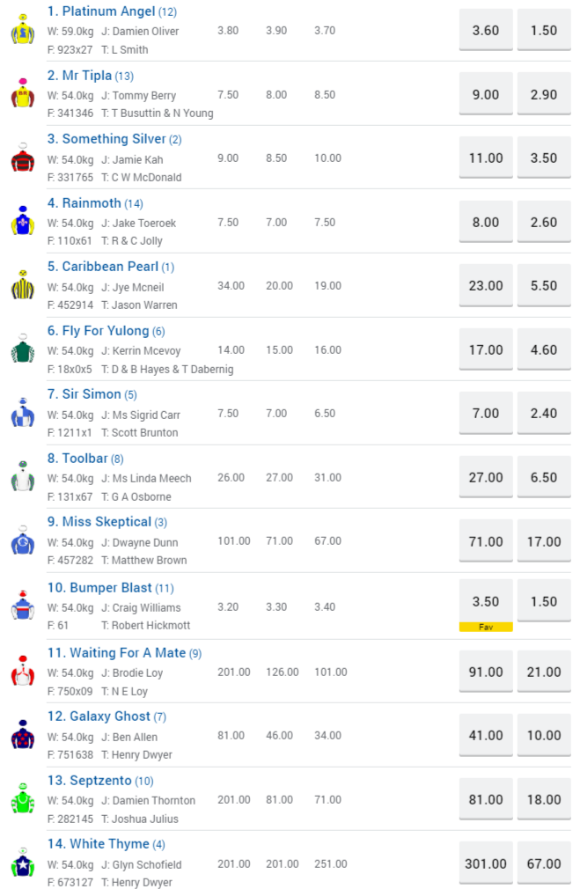The width and height of the screenshot is (580, 889).
Task: Click Fly For Yulong's green silks icon
Action: 22,350
